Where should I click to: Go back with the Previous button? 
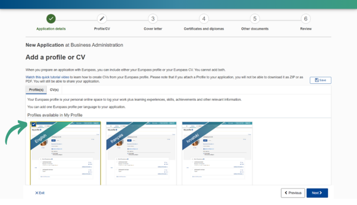coord(293,193)
